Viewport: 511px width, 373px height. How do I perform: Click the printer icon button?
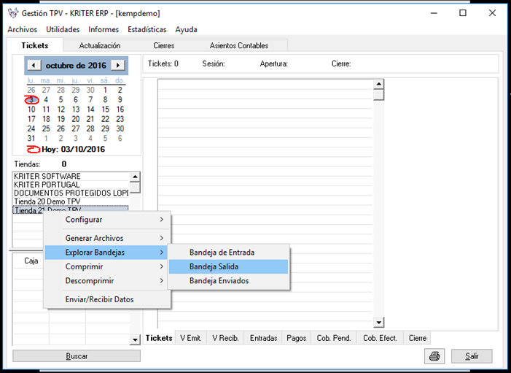point(434,356)
